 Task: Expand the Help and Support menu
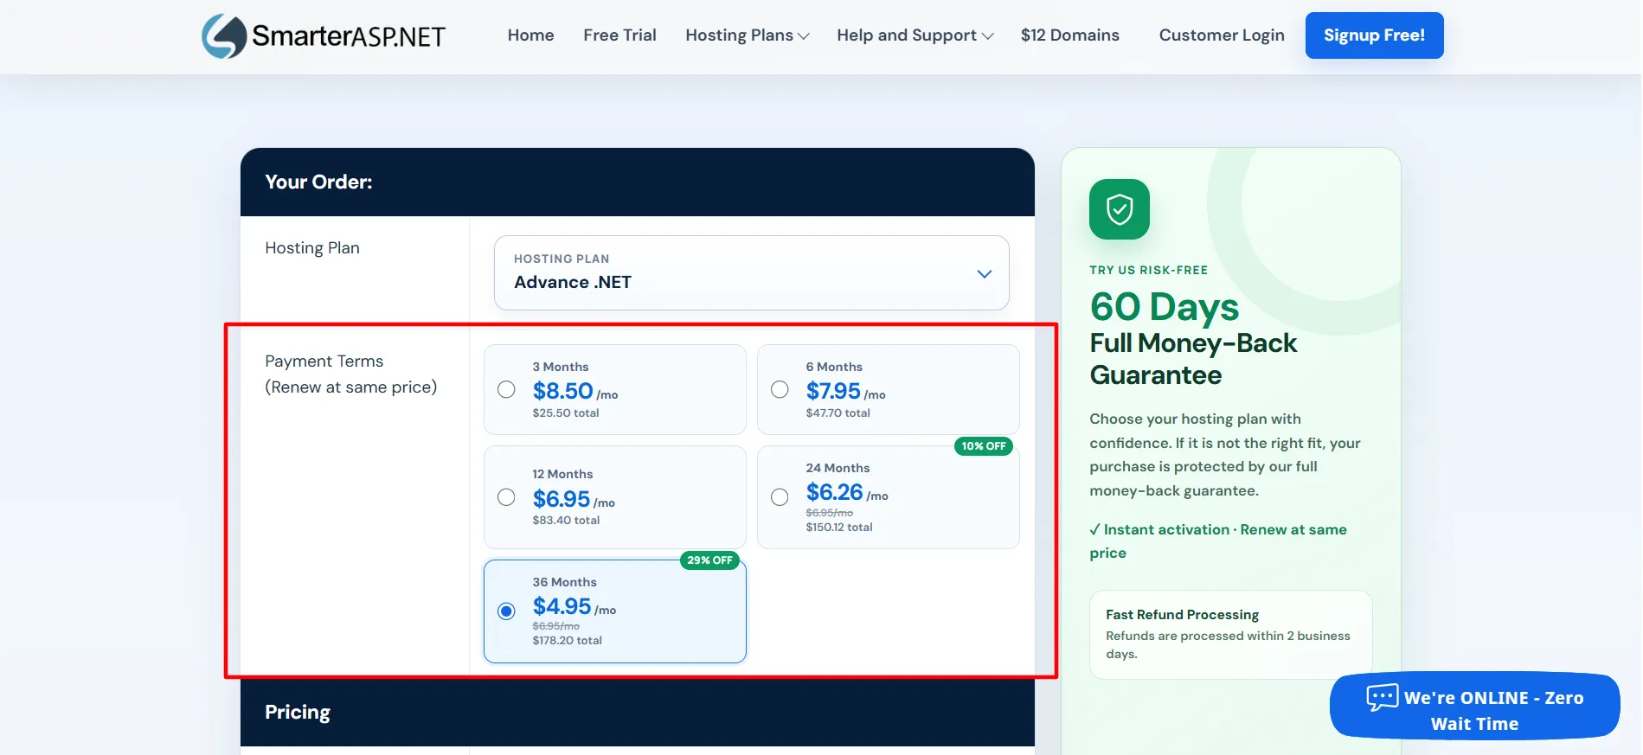pos(915,35)
